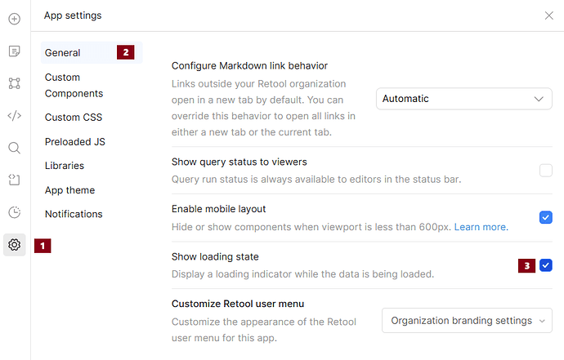
Task: Open the search sidebar icon
Action: 15,148
